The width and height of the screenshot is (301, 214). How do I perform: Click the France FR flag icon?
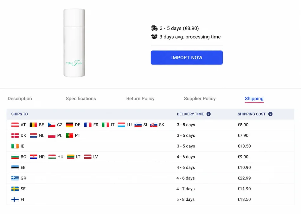(88, 125)
